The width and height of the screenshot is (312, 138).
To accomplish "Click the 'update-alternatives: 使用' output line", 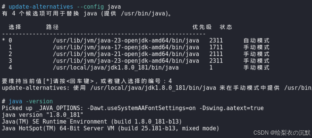I will coord(157,88).
